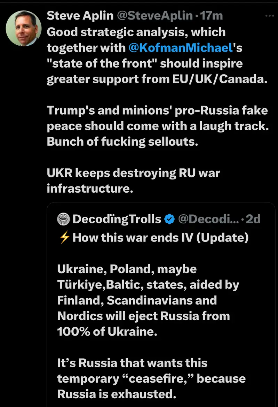Click the "Russia is exhausted." closing line
This screenshot has height=407, width=278.
pos(115,394)
